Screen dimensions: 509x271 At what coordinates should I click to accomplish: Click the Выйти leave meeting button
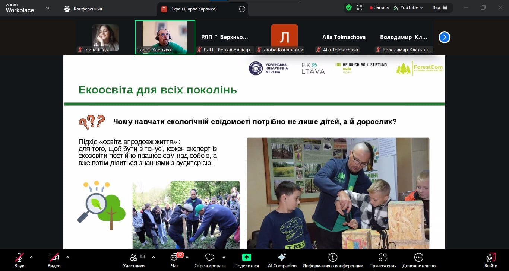tap(491, 260)
